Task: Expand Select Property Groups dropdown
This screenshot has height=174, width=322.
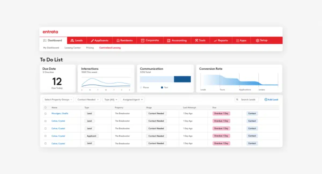Action: [x=58, y=100]
